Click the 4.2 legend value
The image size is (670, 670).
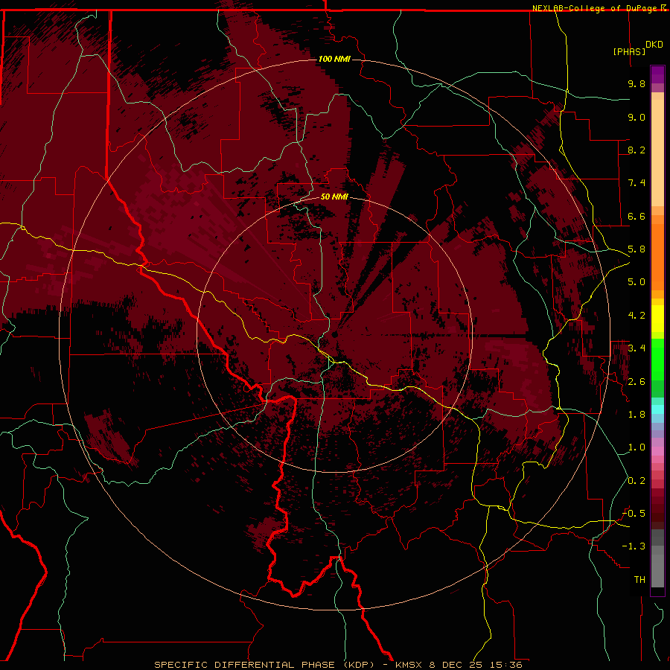pyautogui.click(x=636, y=316)
